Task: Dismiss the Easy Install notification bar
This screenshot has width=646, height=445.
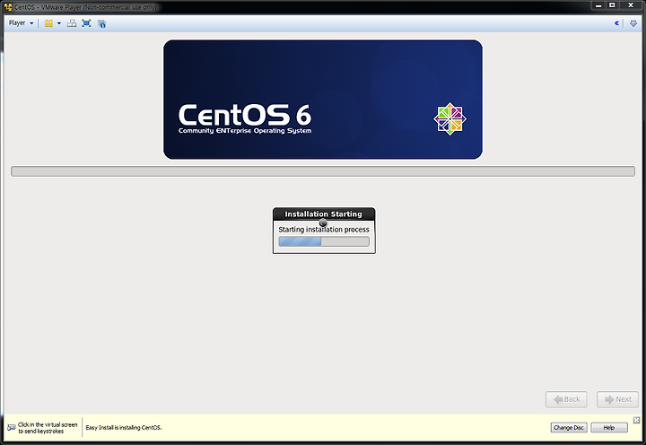Action: click(636, 420)
